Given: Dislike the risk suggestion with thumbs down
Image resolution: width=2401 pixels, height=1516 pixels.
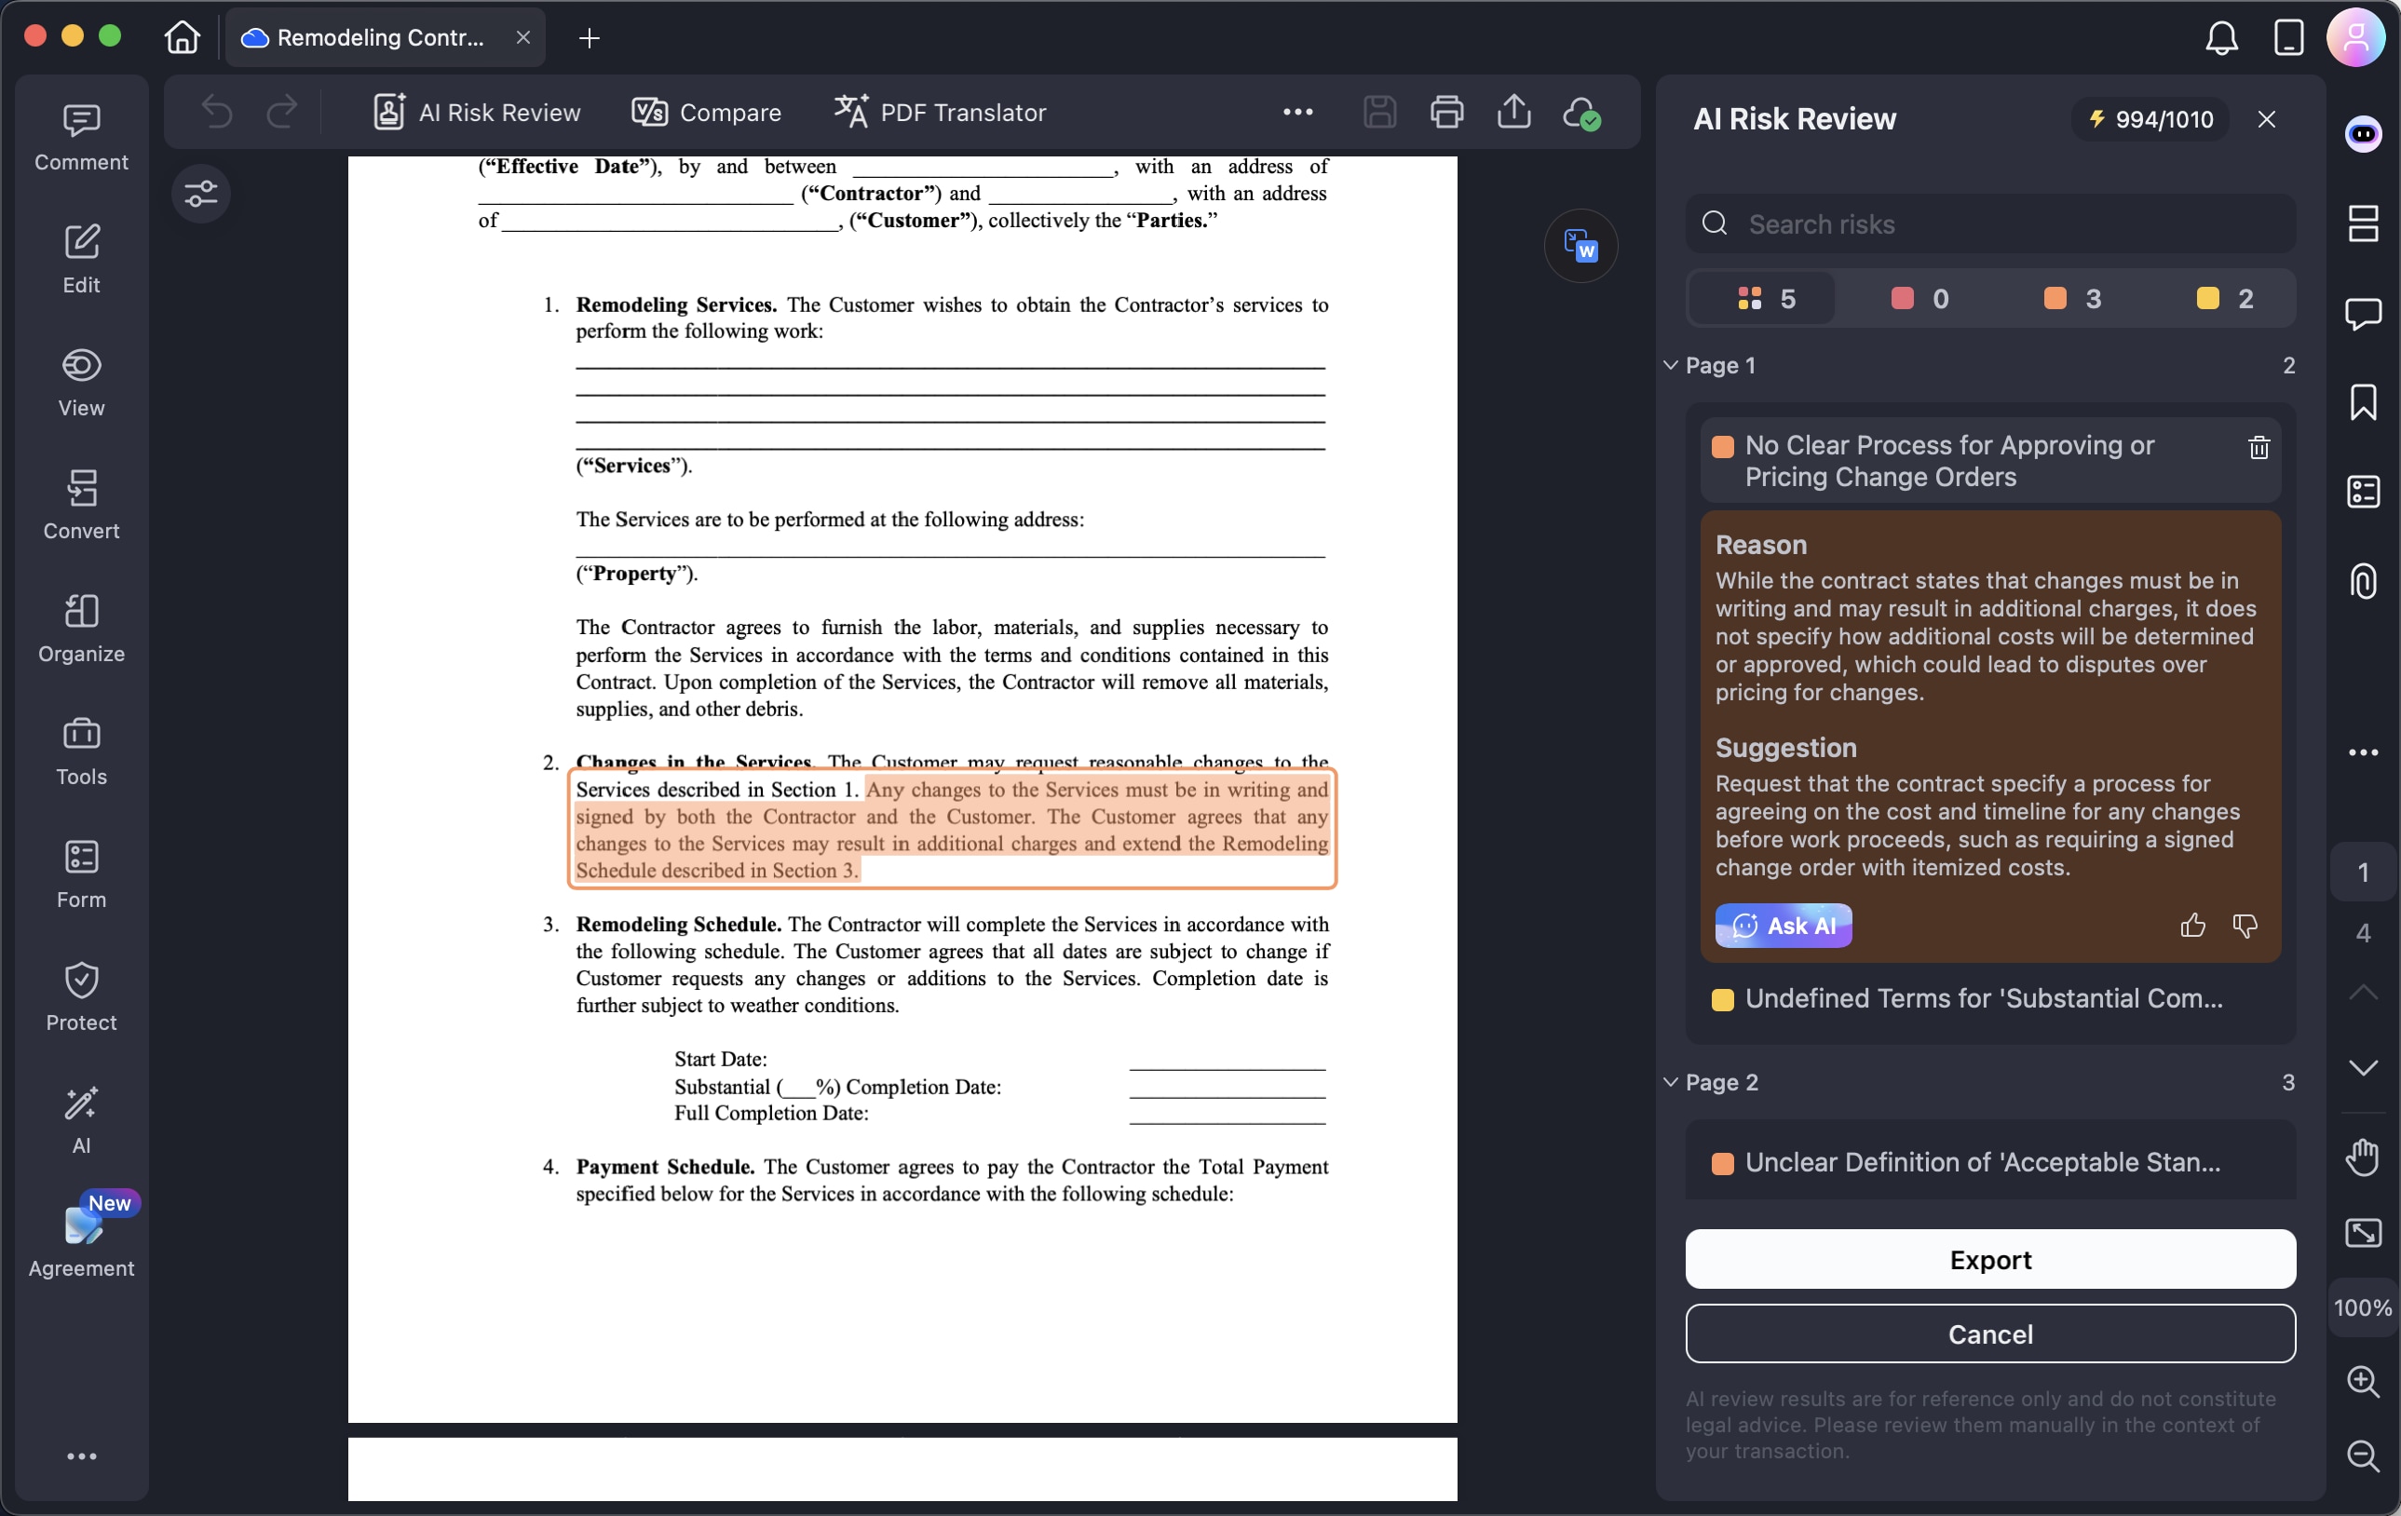Looking at the screenshot, I should (2245, 926).
